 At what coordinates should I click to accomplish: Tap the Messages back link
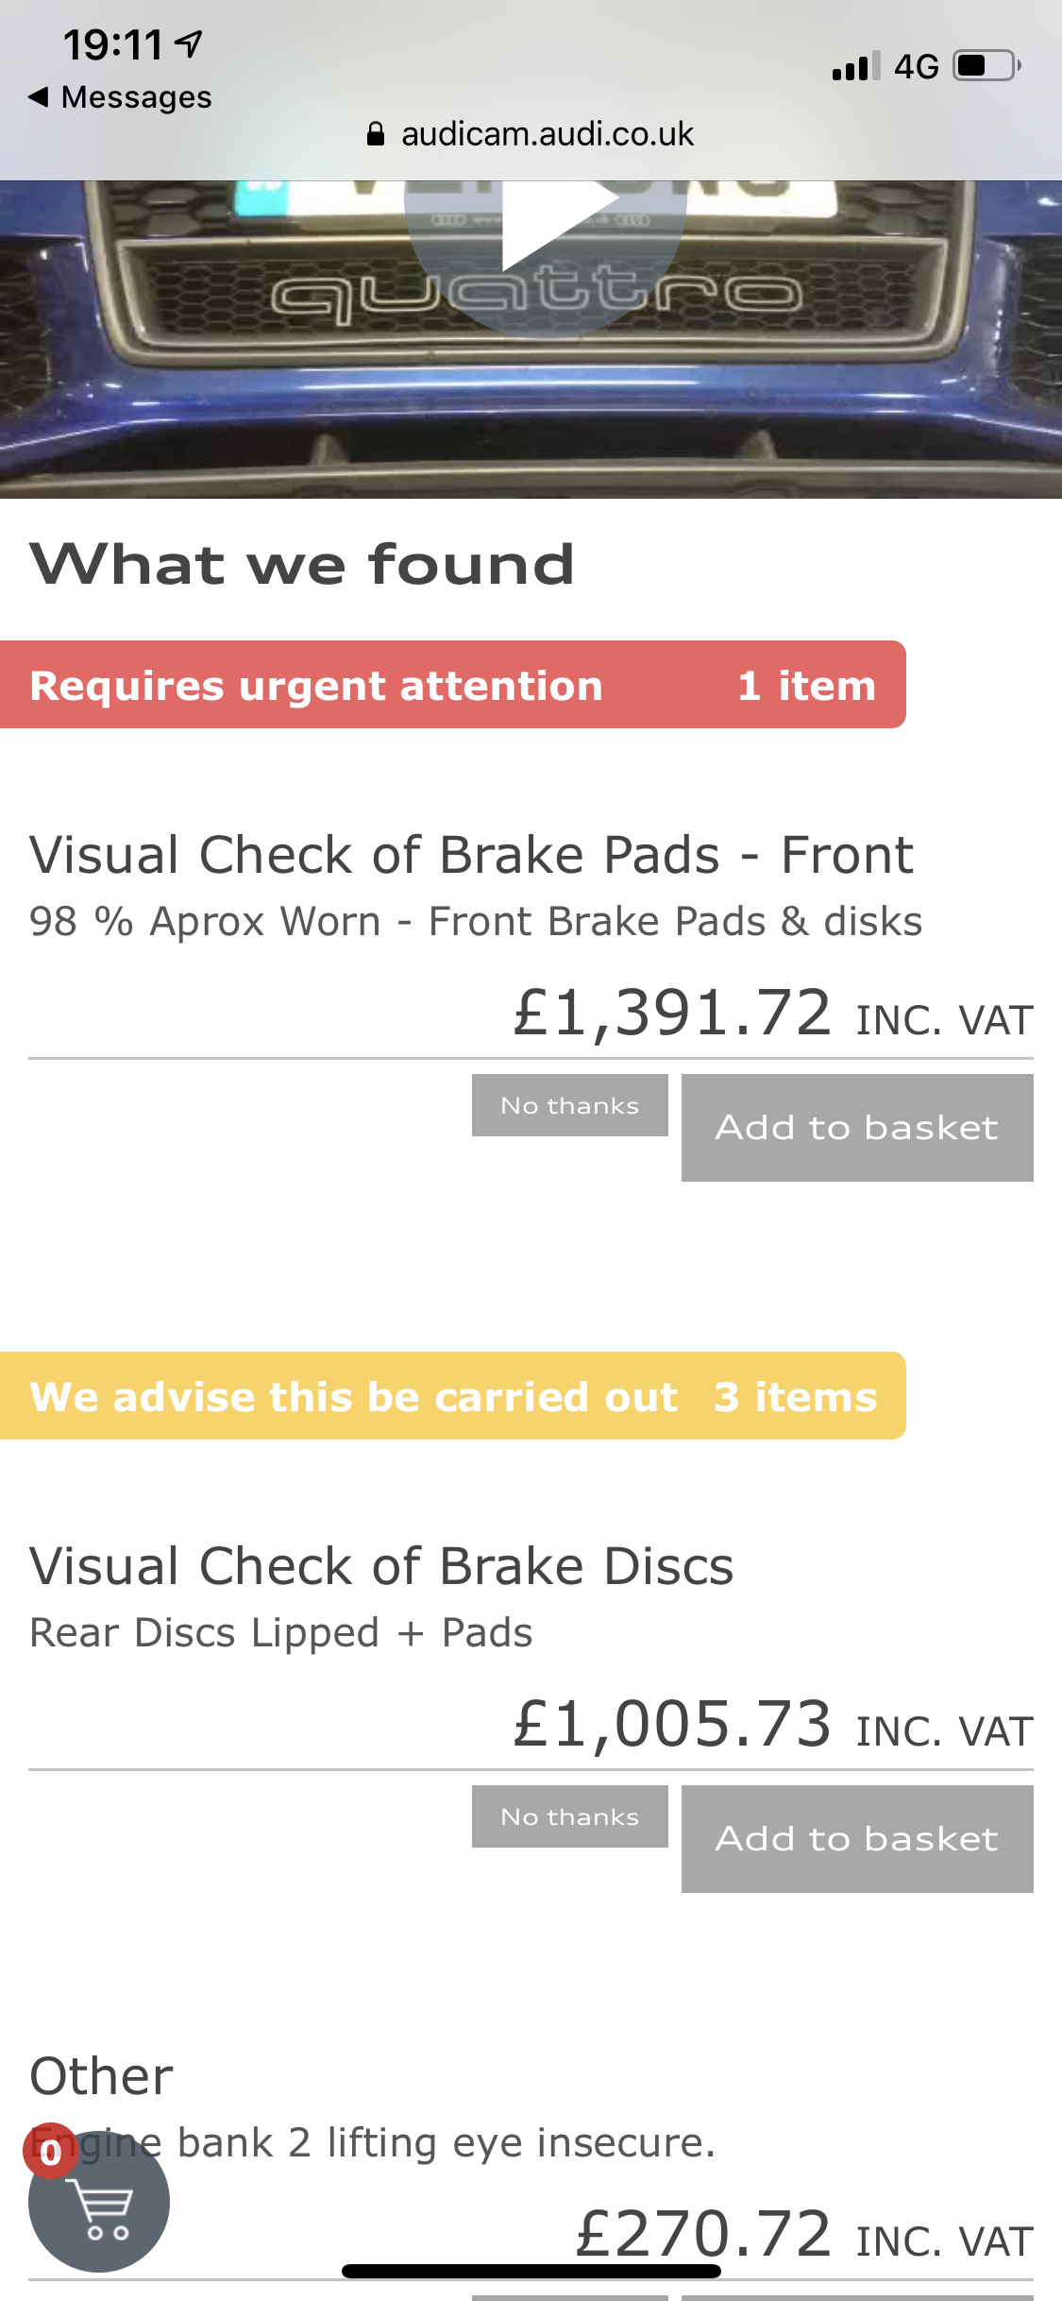(x=135, y=96)
